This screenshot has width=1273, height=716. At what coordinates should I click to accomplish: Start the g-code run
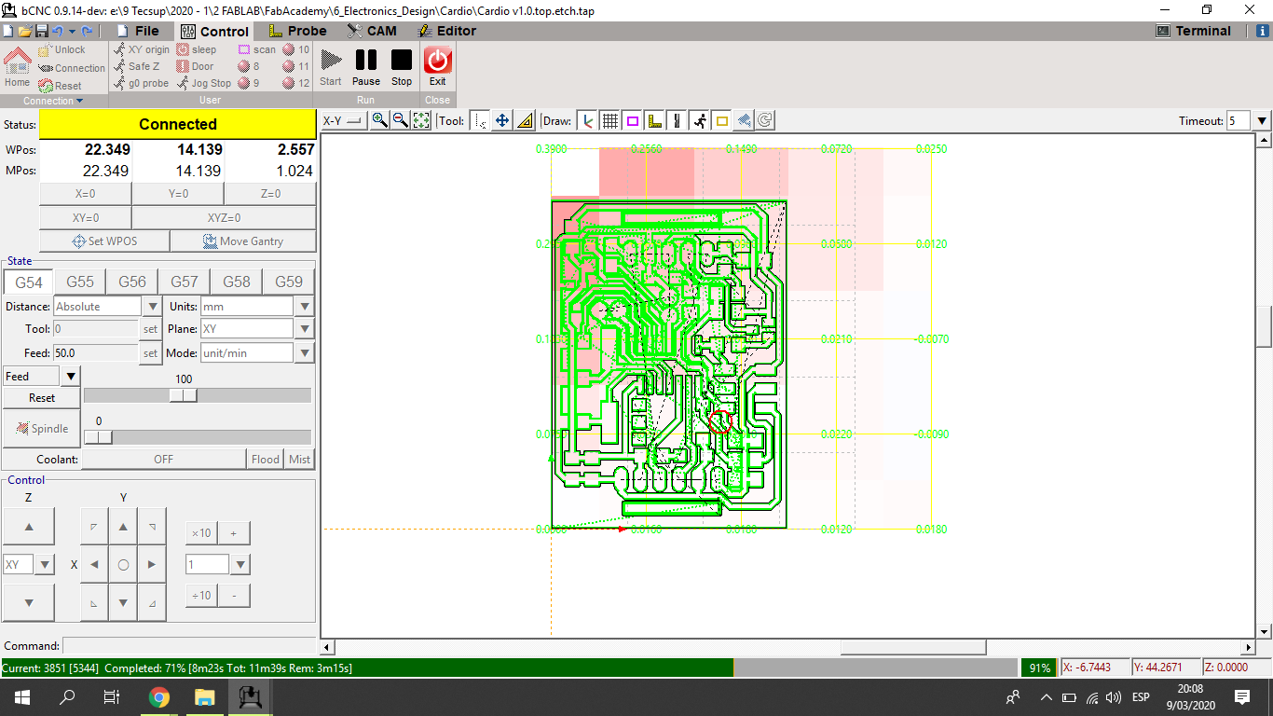coord(331,67)
